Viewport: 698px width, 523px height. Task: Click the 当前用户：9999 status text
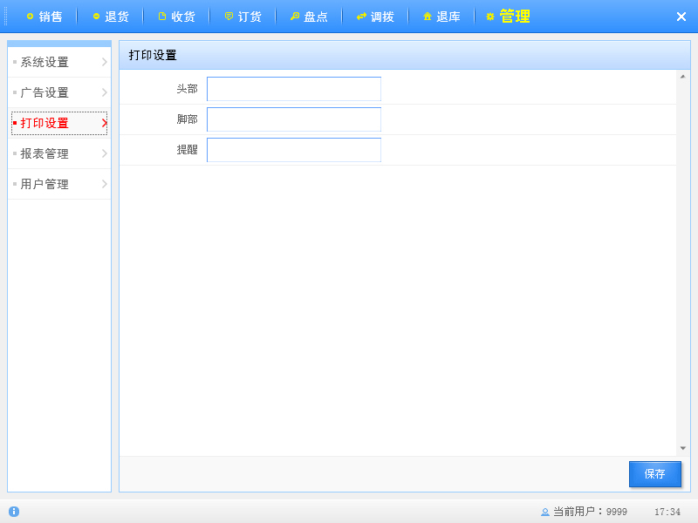[x=590, y=512]
